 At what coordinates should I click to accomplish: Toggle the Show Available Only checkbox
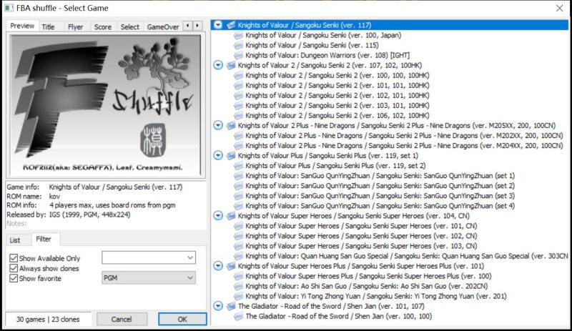pos(14,258)
